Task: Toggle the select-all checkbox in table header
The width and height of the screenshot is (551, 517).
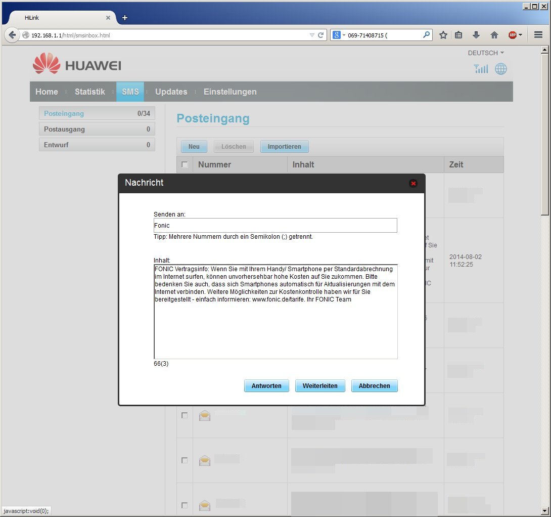Action: pos(185,164)
